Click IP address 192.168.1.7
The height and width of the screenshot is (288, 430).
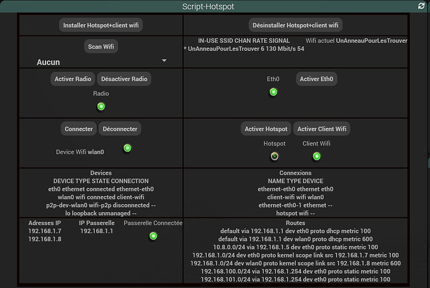click(45, 231)
